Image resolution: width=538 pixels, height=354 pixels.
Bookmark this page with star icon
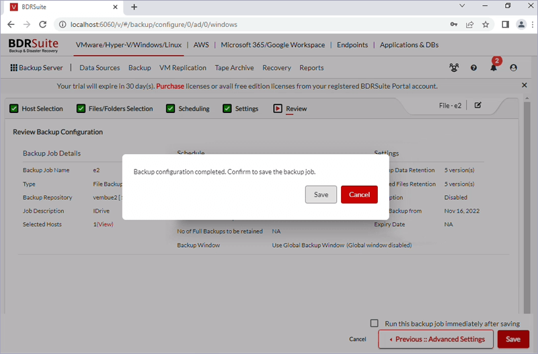[x=486, y=24]
